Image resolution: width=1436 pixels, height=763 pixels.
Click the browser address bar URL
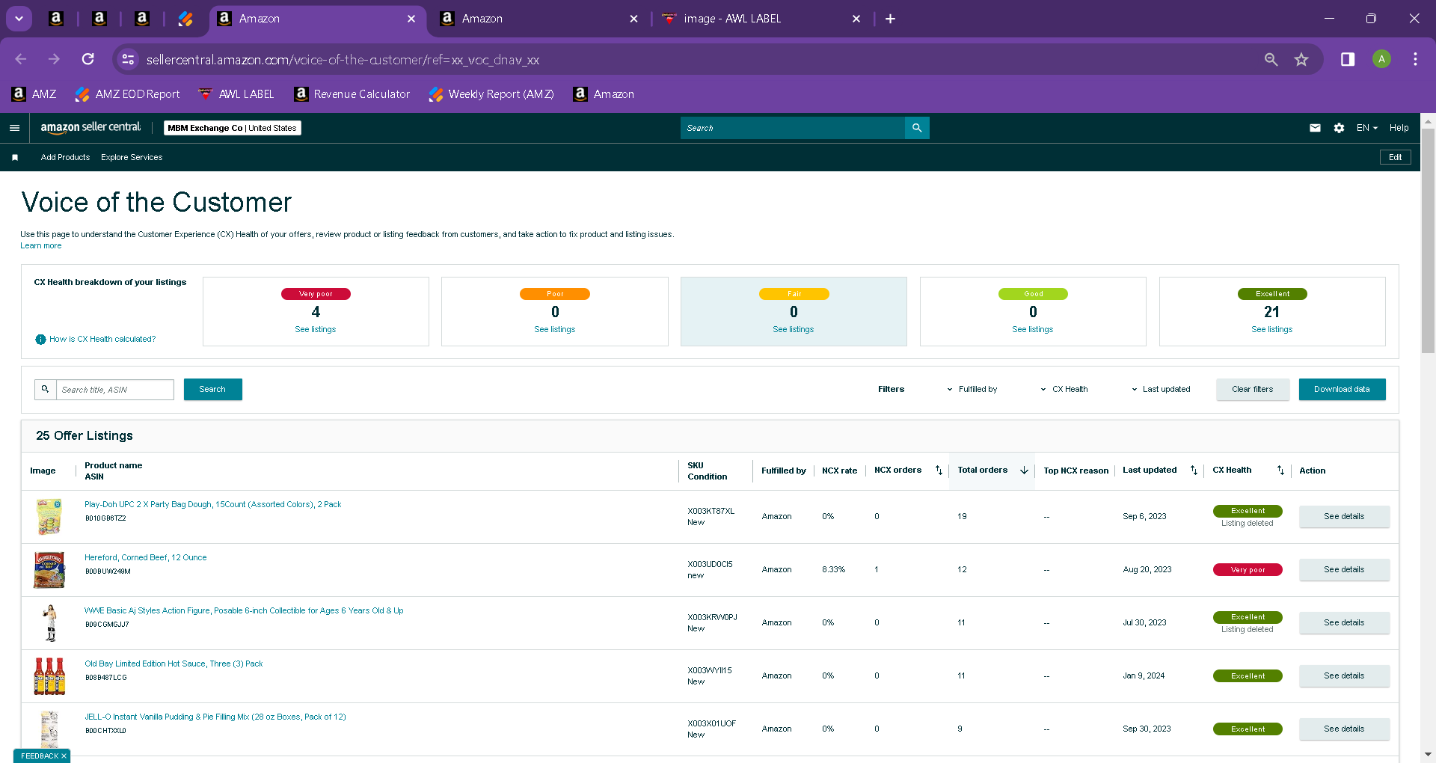(x=343, y=59)
